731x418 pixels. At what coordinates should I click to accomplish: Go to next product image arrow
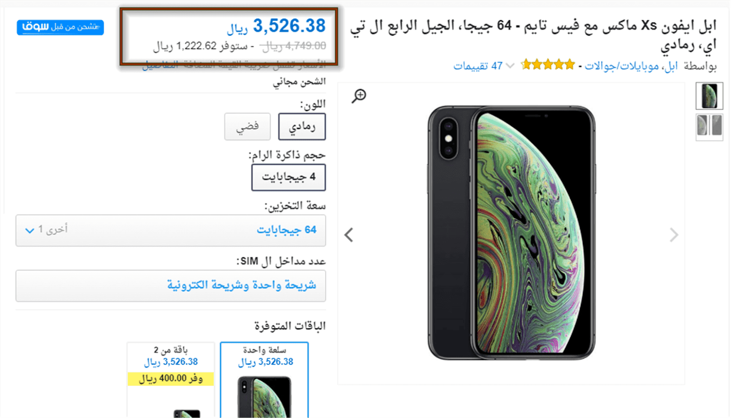[x=674, y=235]
